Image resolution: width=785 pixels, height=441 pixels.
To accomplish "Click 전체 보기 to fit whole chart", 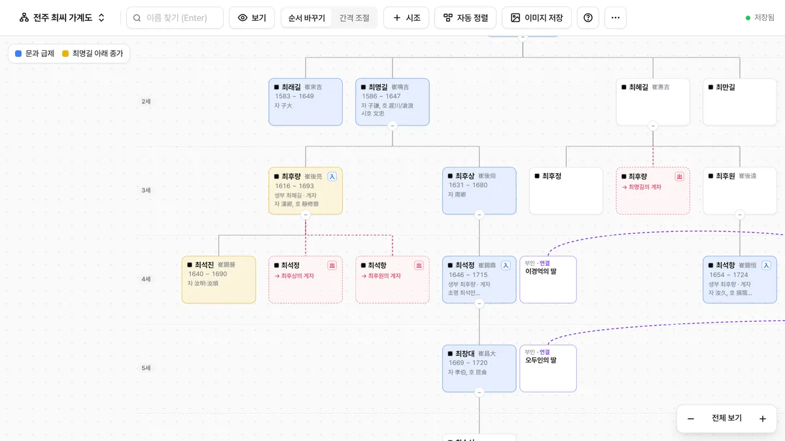I will point(727,419).
